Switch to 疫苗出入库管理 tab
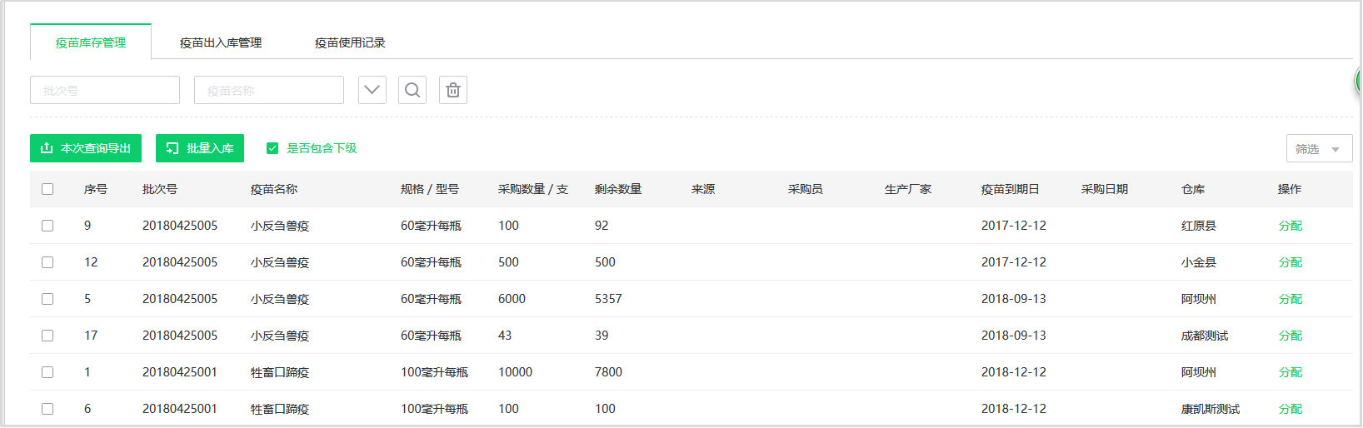Screen dimensions: 1363x428 click(x=221, y=42)
